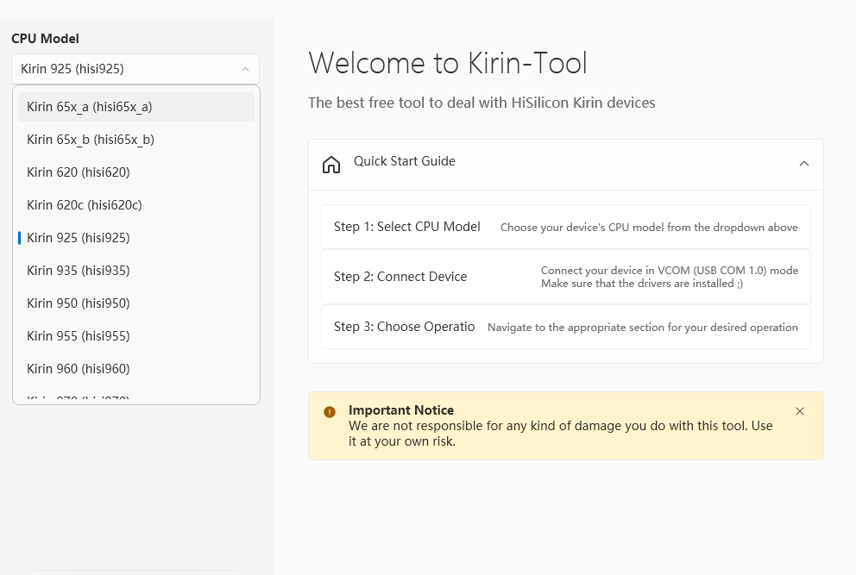856x575 pixels.
Task: Click the home icon beside Quick Start Guide
Action: point(330,164)
